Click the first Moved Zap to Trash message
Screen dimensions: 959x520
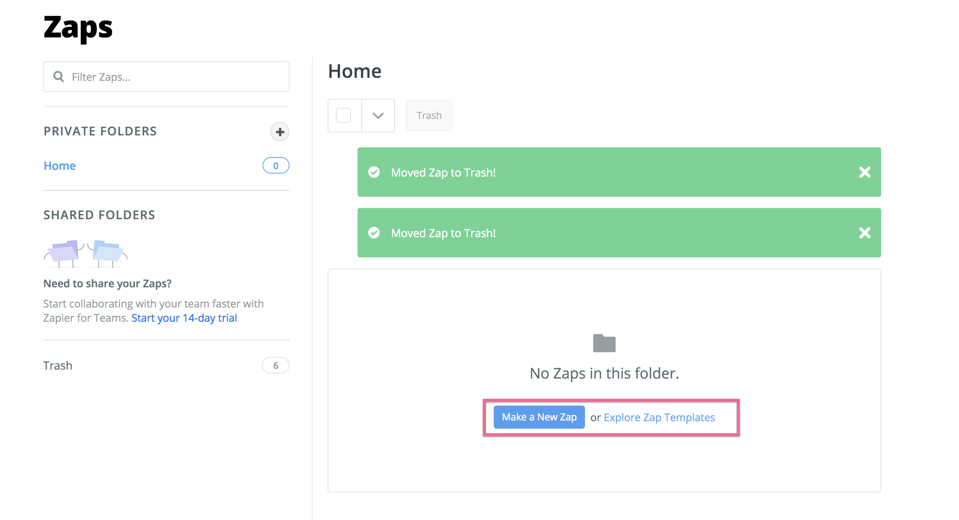[x=443, y=172]
